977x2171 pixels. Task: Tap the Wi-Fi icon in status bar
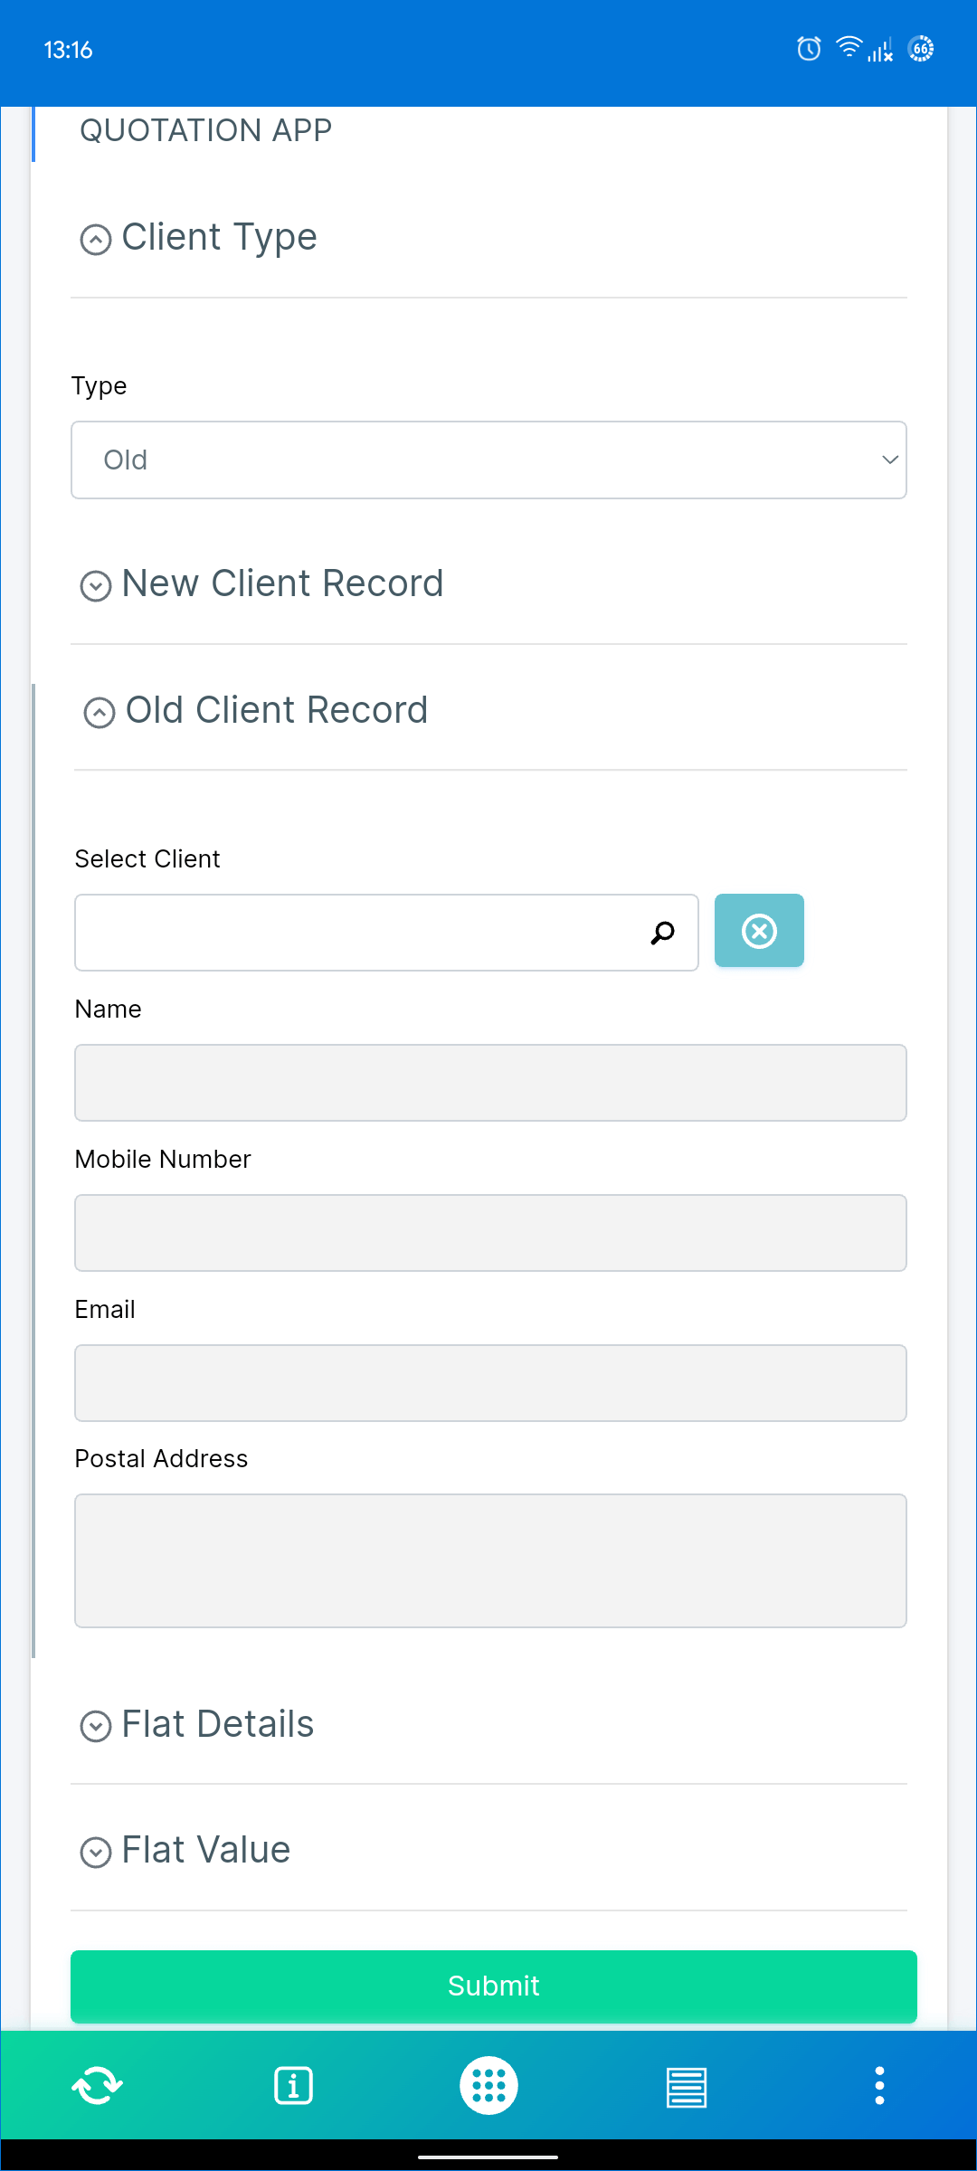(849, 47)
